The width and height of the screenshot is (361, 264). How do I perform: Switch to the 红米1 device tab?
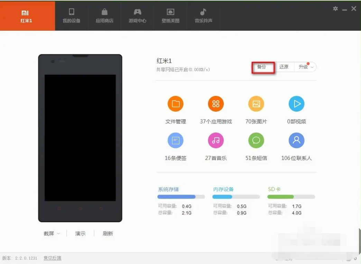point(27,16)
